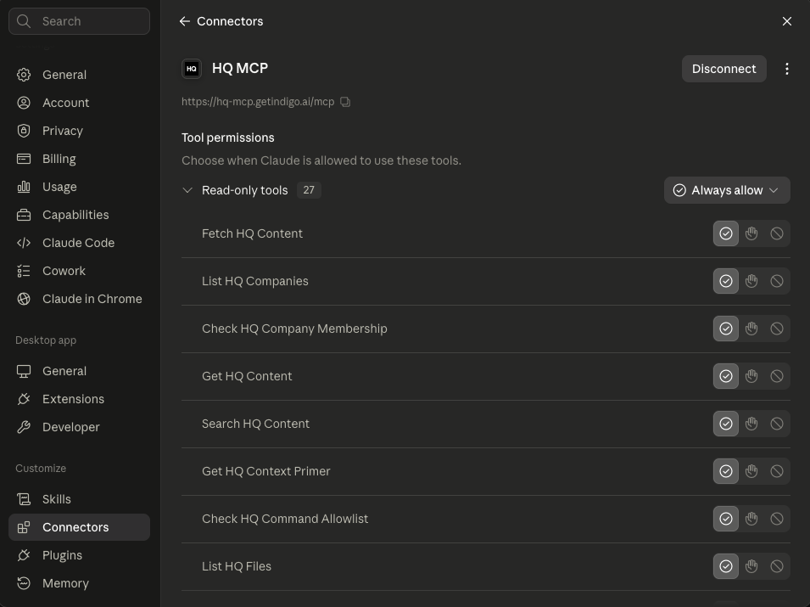The image size is (810, 607).
Task: Collapse the Read-only tools section
Action: tap(187, 190)
